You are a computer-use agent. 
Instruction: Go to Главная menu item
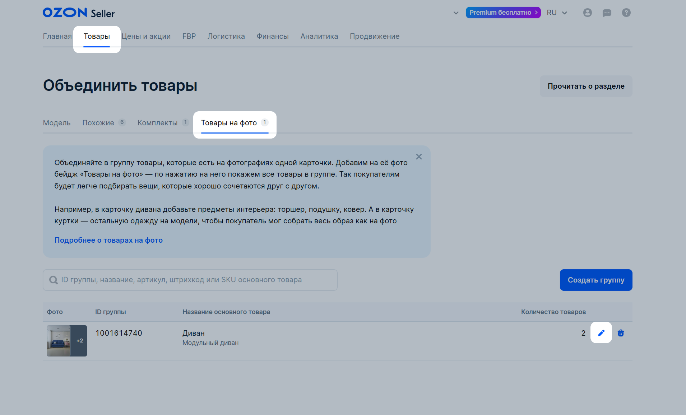57,36
